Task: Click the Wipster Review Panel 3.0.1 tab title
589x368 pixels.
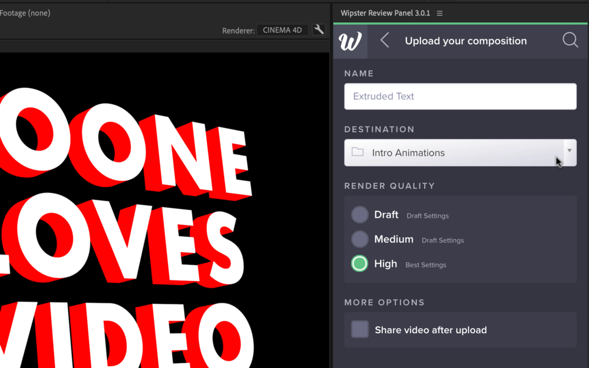Action: 385,13
